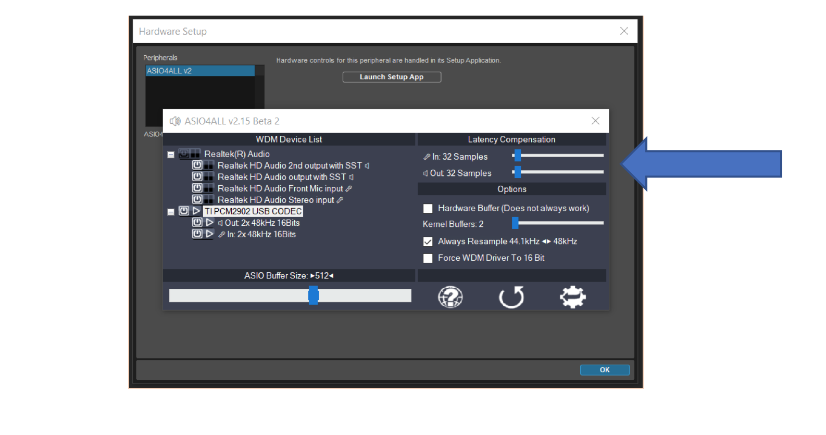Viewport: 826px width, 435px height.
Task: Click the ASIO Buffer Size slider handle
Action: (x=313, y=295)
